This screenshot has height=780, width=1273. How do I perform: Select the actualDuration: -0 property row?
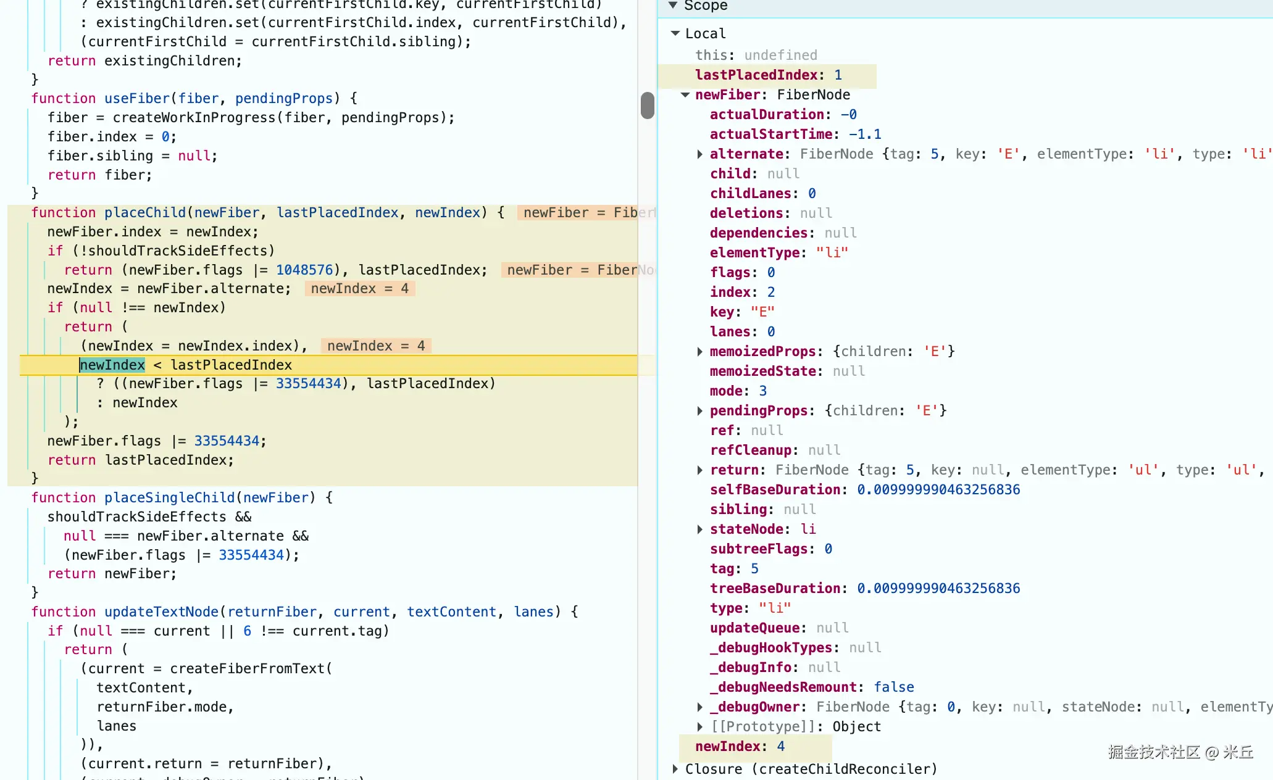pyautogui.click(x=783, y=115)
